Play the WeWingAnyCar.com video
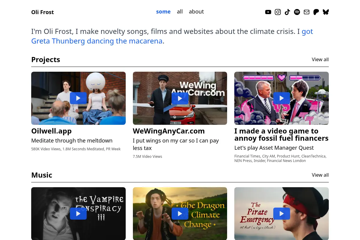The height and width of the screenshot is (240, 360). pos(180,98)
